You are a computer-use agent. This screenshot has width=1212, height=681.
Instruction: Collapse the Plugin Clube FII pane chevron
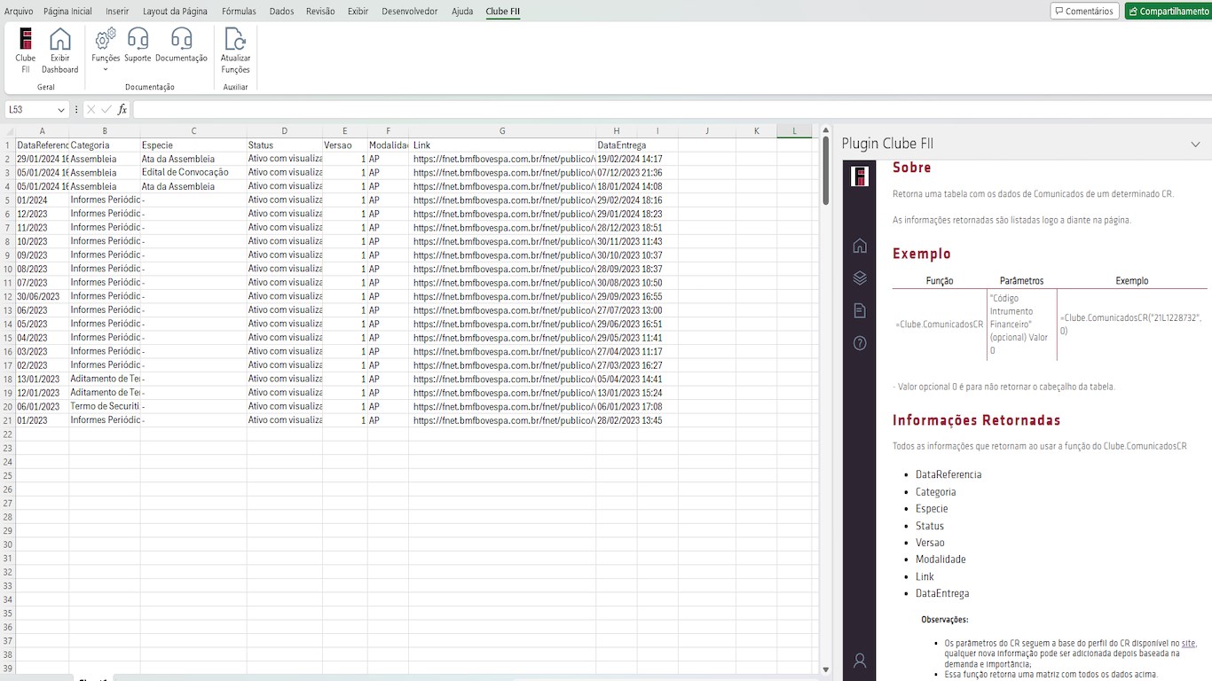point(1195,145)
